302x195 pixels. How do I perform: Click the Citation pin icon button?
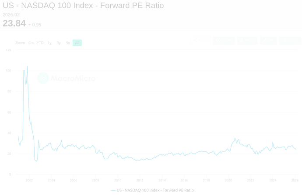tap(224, 41)
